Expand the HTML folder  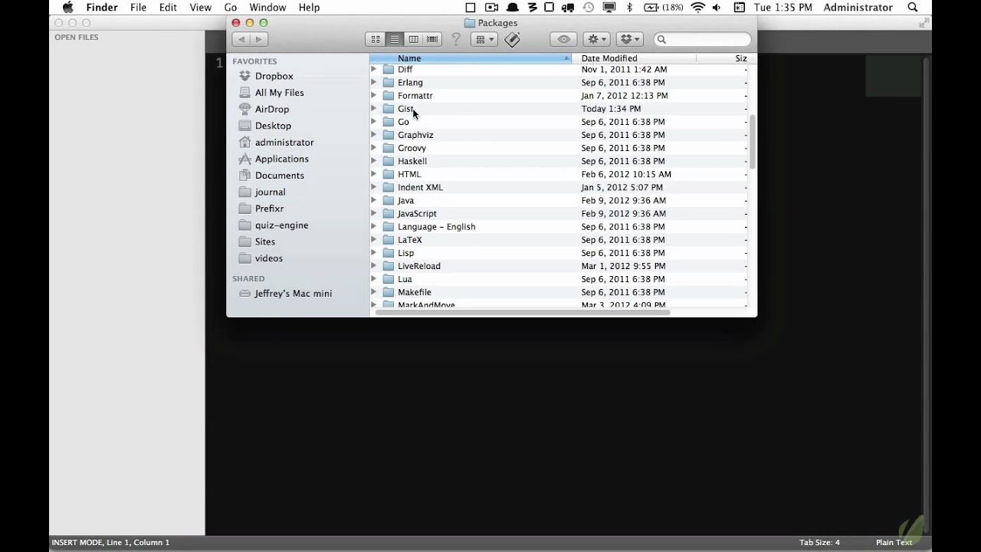click(374, 174)
